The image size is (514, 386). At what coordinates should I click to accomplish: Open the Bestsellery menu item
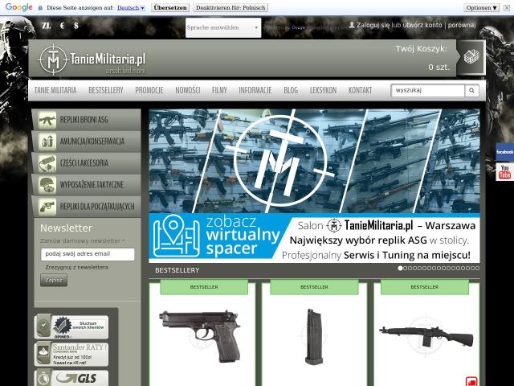point(106,90)
